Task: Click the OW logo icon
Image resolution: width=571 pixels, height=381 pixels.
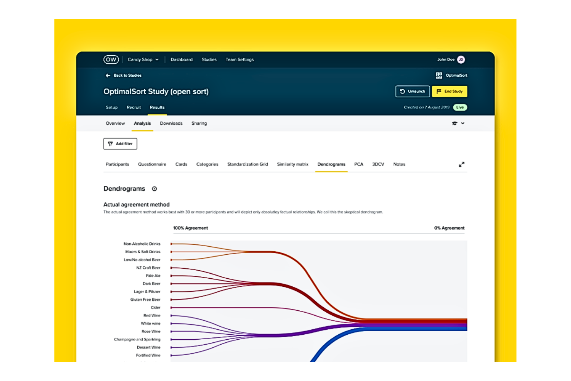Action: click(110, 59)
